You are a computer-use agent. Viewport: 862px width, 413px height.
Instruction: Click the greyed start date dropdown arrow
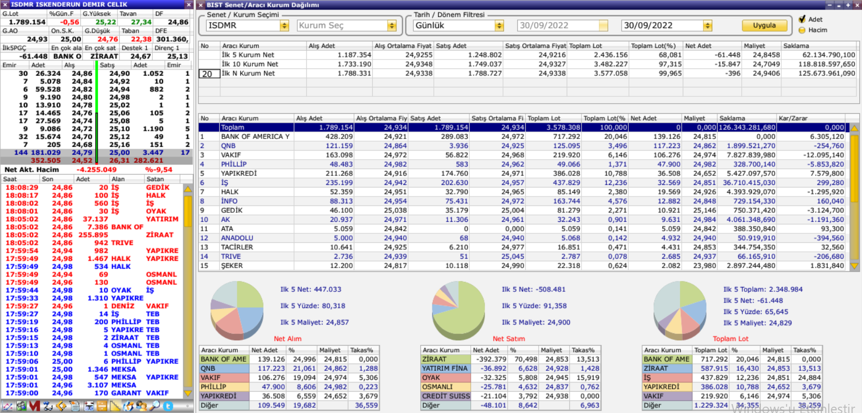(x=604, y=25)
